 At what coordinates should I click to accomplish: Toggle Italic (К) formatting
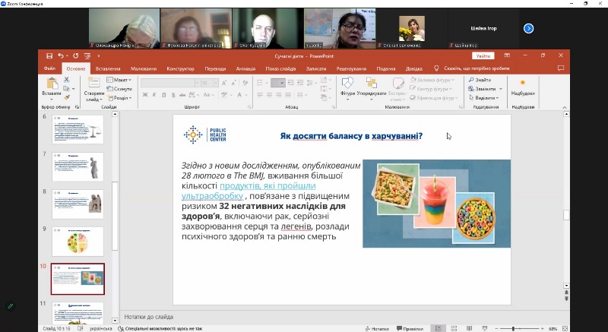pos(154,94)
